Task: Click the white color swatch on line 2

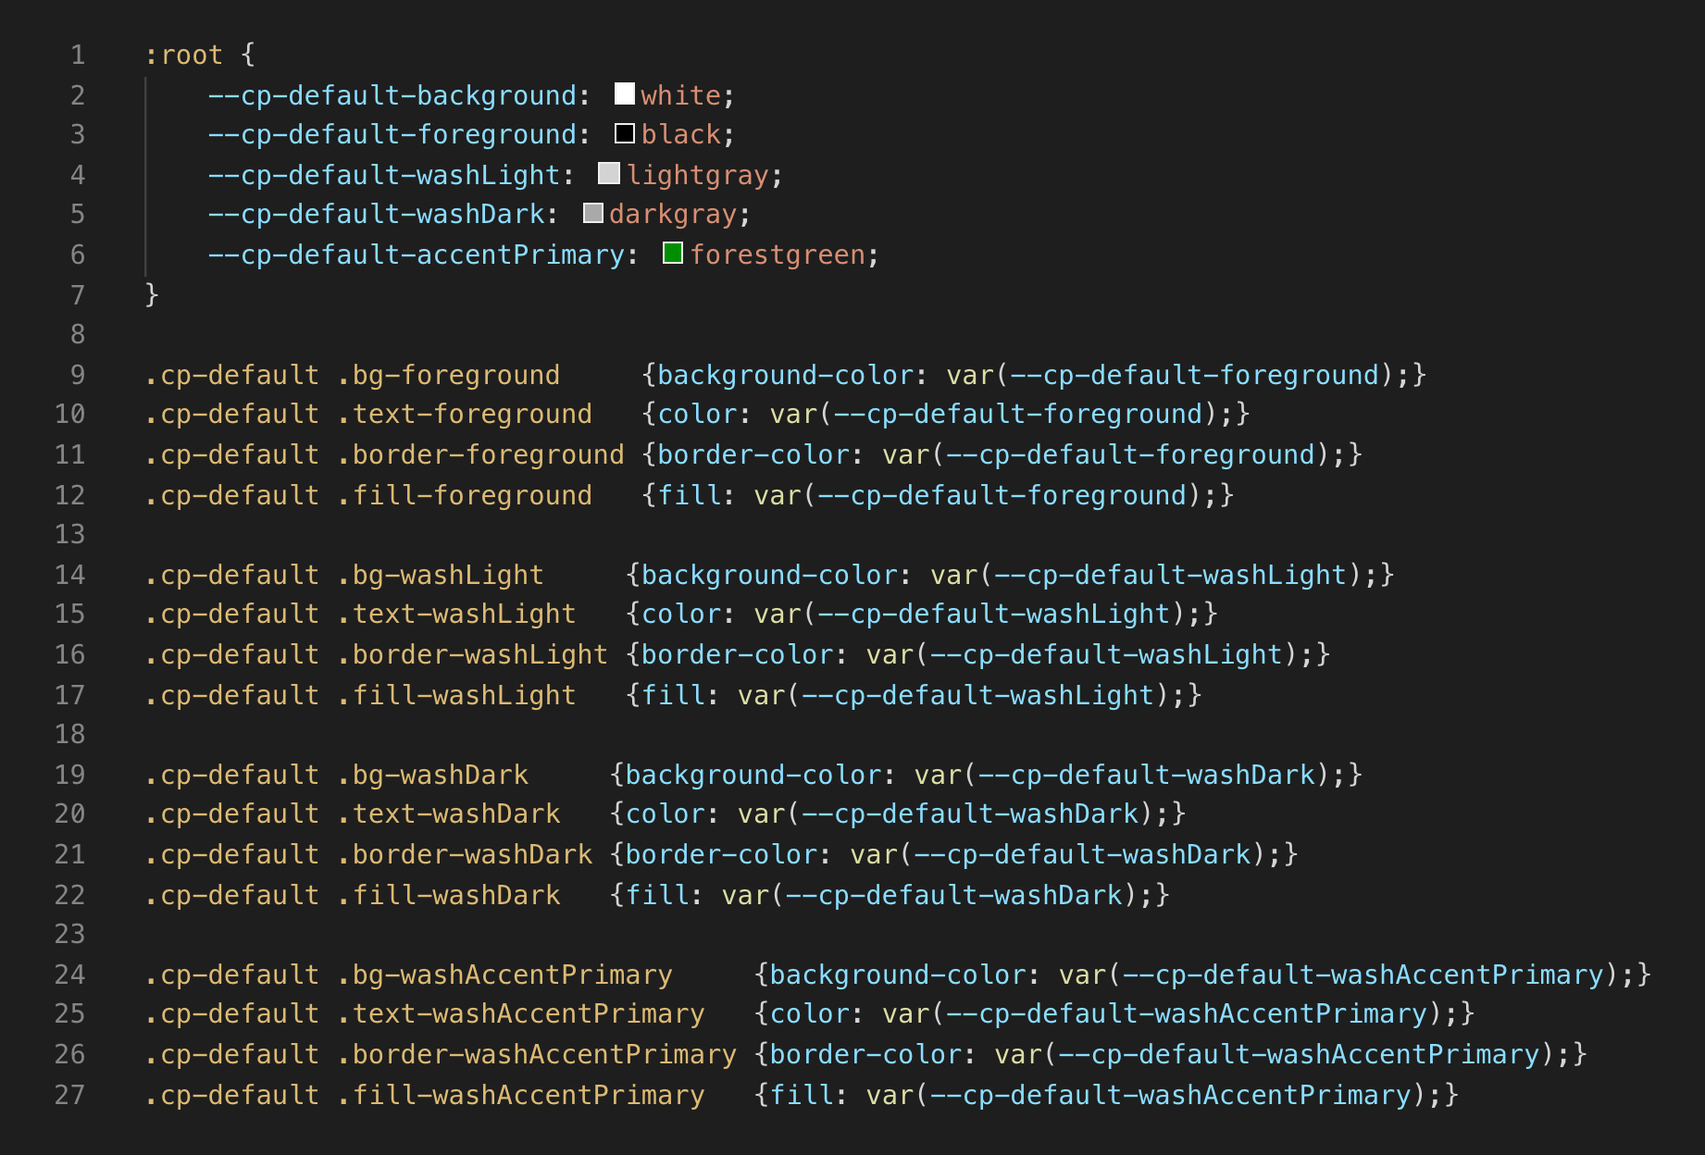Action: click(625, 93)
